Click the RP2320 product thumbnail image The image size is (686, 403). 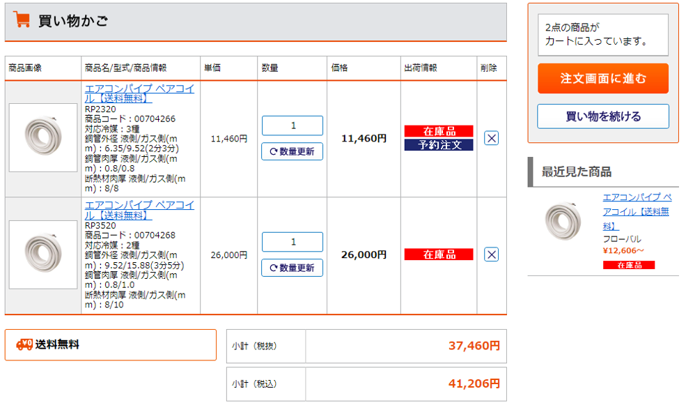(x=43, y=138)
